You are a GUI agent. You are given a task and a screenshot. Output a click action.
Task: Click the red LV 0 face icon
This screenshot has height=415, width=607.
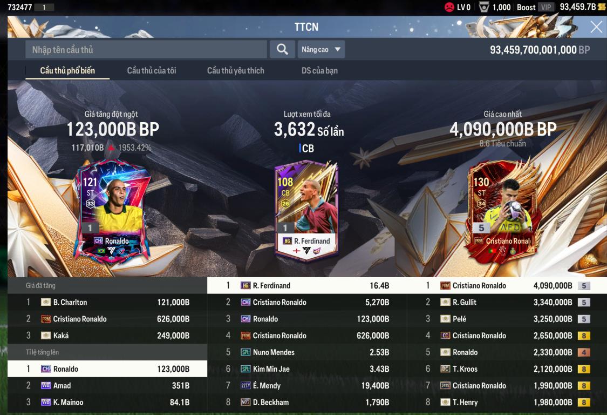pyautogui.click(x=449, y=7)
